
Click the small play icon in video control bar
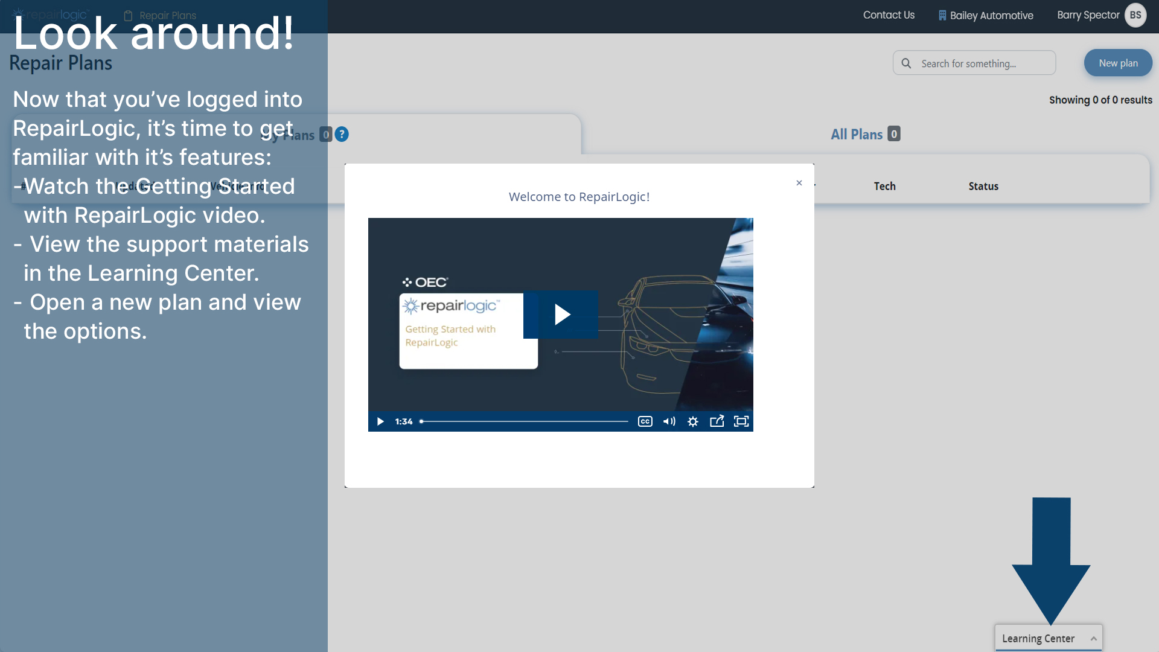pyautogui.click(x=380, y=421)
